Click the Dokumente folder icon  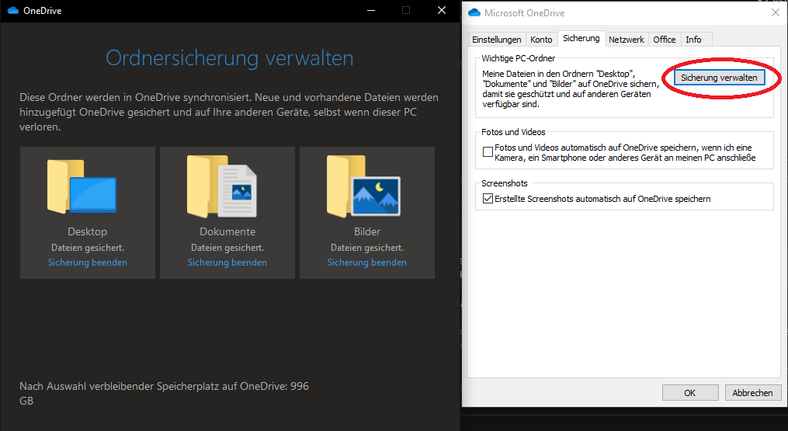[x=221, y=186]
